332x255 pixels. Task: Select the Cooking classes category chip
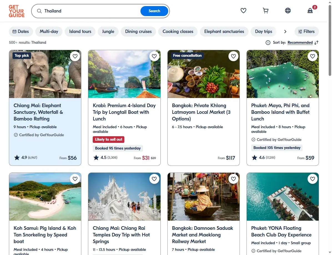(x=178, y=32)
